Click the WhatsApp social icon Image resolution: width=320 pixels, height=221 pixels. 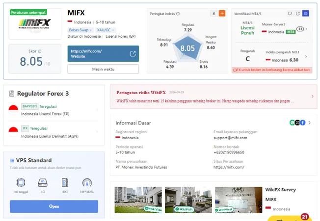(x=293, y=123)
